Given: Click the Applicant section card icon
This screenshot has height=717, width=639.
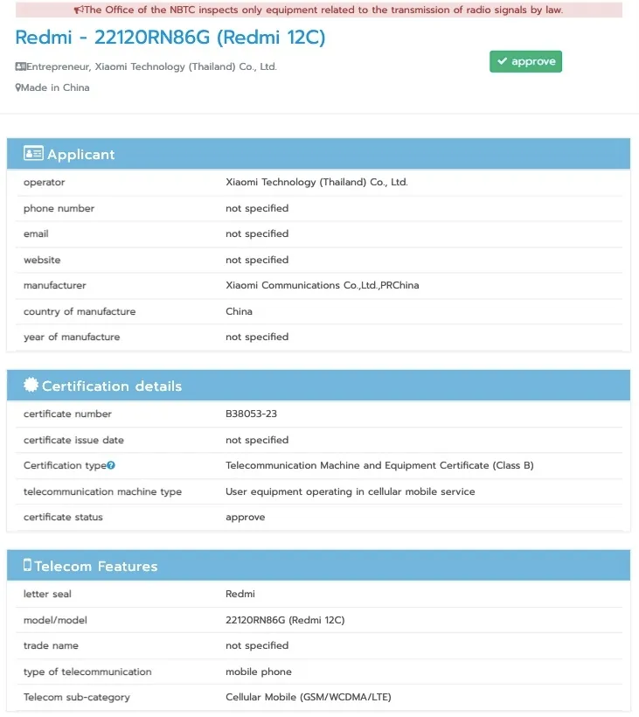Looking at the screenshot, I should click(33, 154).
